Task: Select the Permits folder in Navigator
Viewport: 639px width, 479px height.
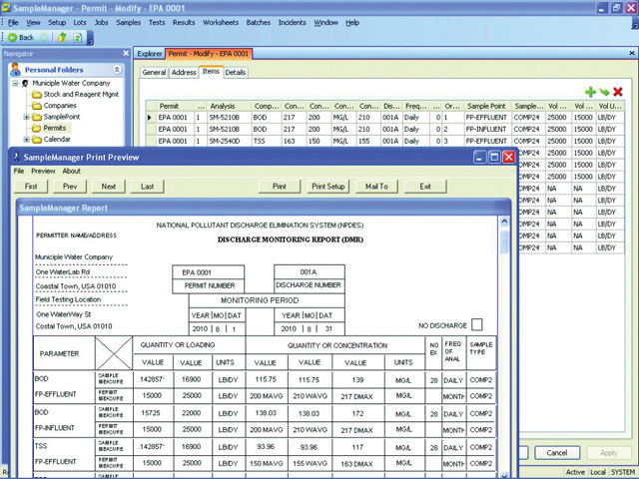Action: [x=55, y=128]
